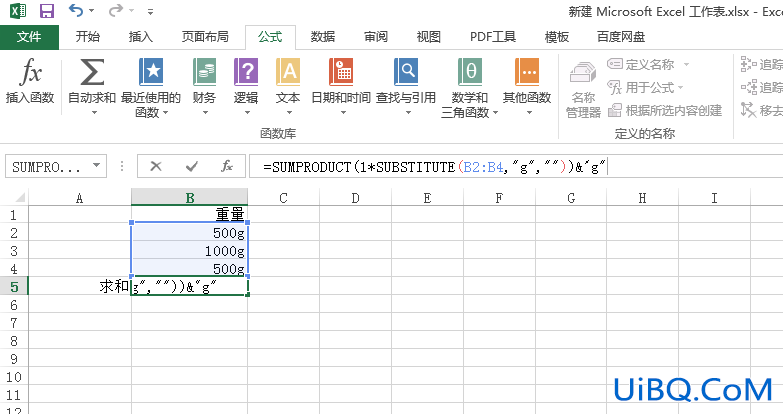Switch to the Data (数据) tab
This screenshot has height=414, width=783.
tap(323, 37)
